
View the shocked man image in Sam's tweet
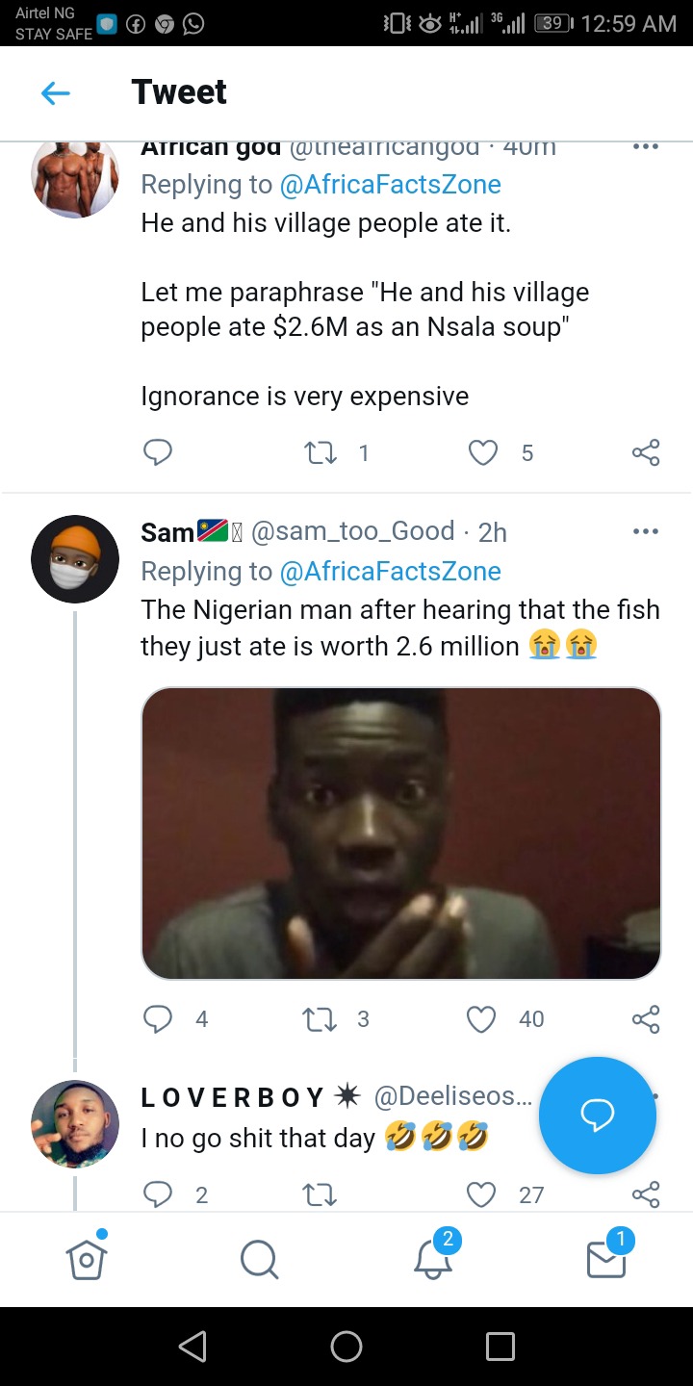click(x=401, y=834)
